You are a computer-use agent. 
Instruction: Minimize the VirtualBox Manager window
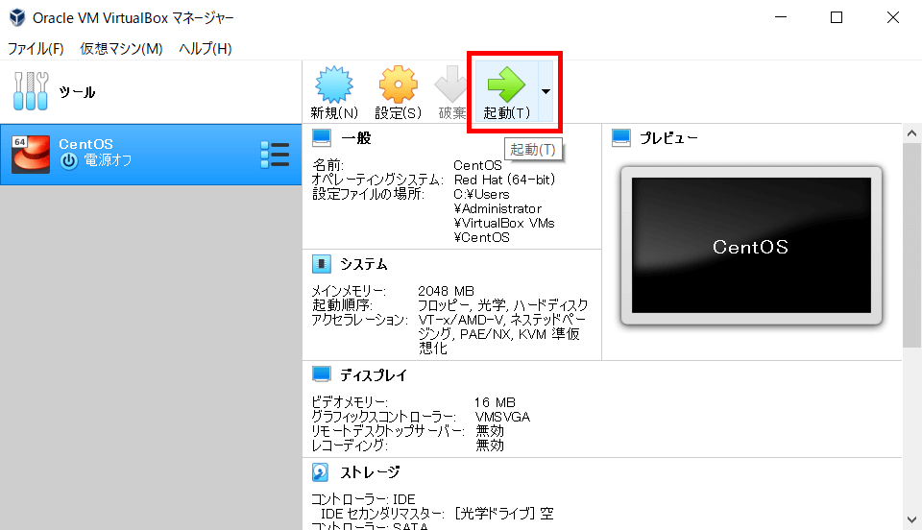click(x=781, y=17)
